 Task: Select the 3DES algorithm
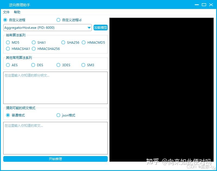(58, 65)
